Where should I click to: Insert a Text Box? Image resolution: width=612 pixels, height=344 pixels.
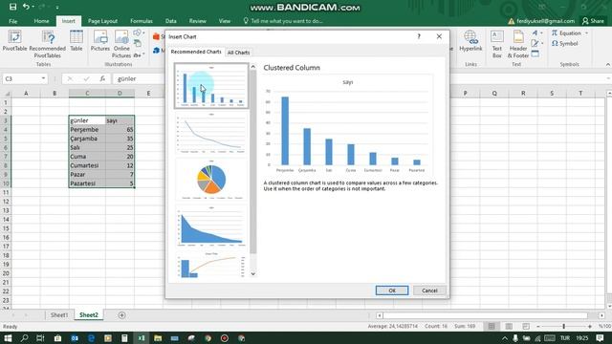point(497,44)
